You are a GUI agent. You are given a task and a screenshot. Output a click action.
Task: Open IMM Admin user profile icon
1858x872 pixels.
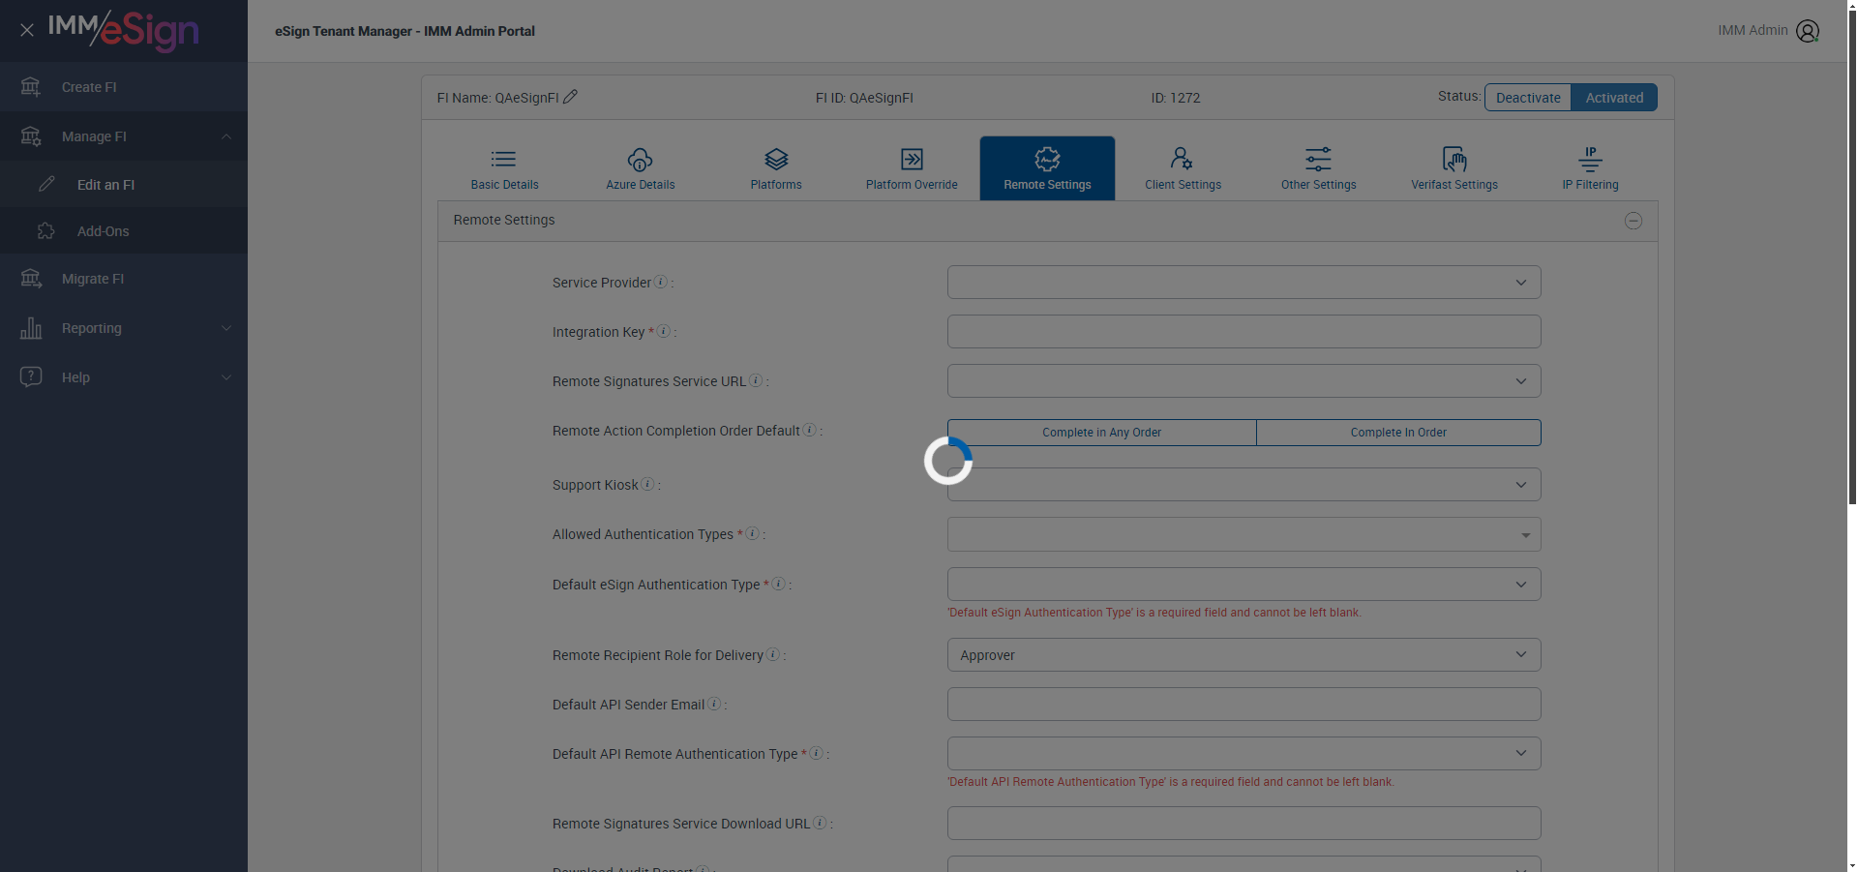pos(1808,31)
